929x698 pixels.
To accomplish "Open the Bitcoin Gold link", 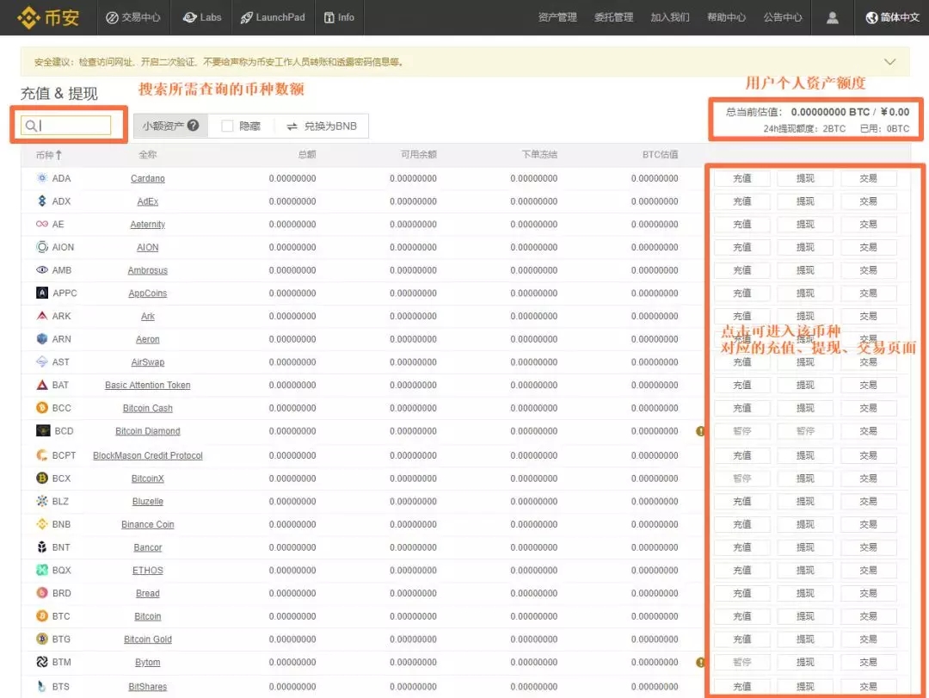I will [x=148, y=639].
